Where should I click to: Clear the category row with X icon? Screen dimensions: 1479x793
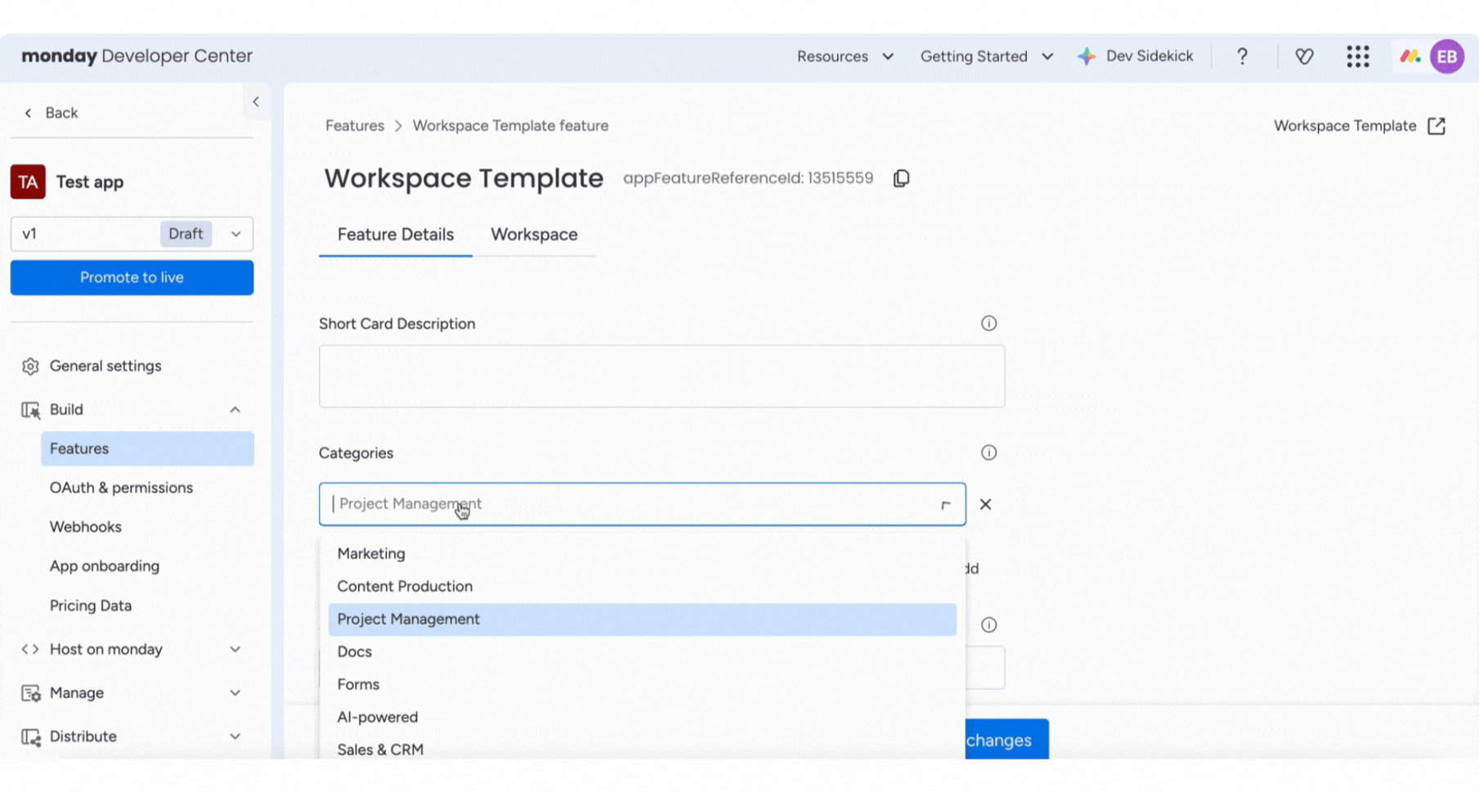[985, 504]
